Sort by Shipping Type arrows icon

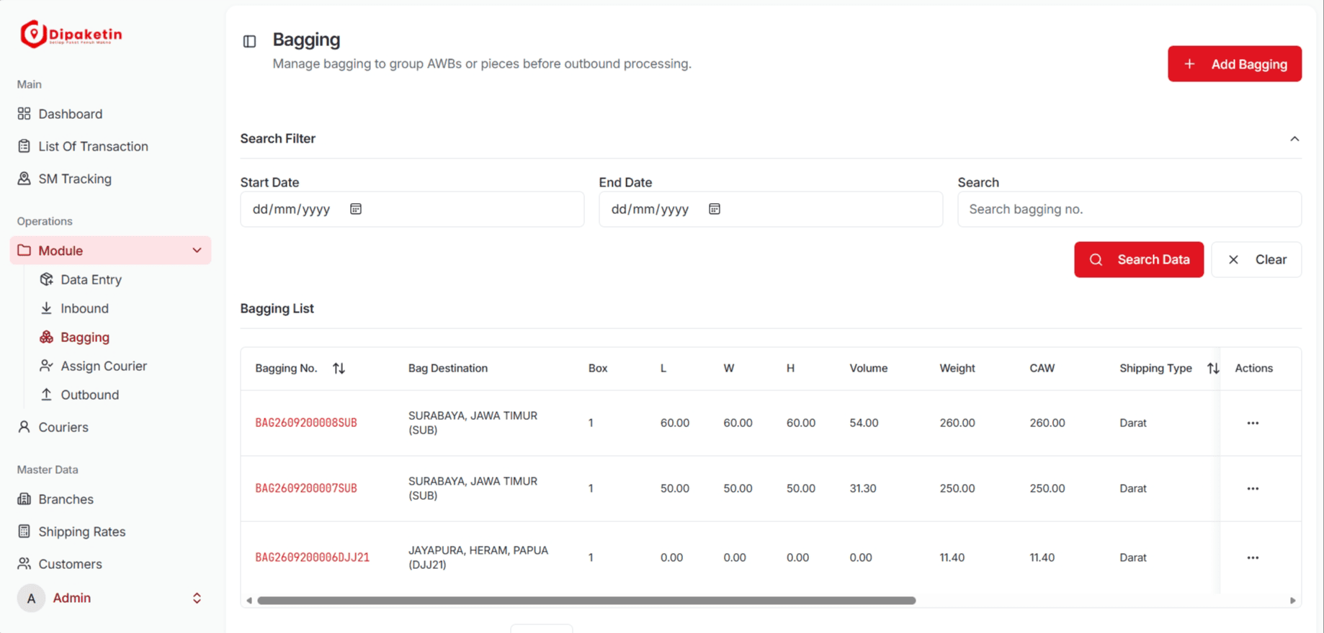tap(1213, 368)
